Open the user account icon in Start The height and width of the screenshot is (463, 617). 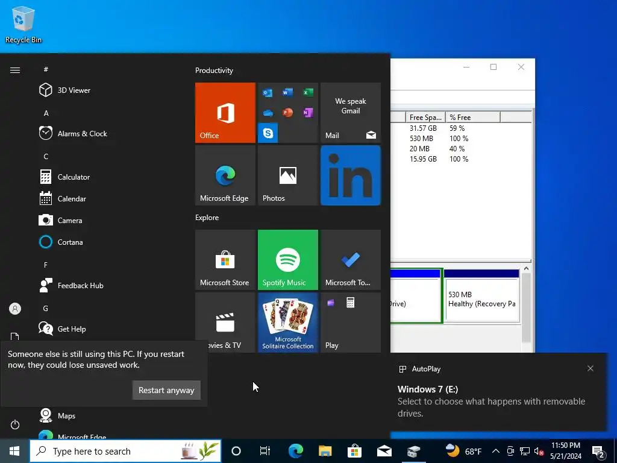tap(15, 309)
